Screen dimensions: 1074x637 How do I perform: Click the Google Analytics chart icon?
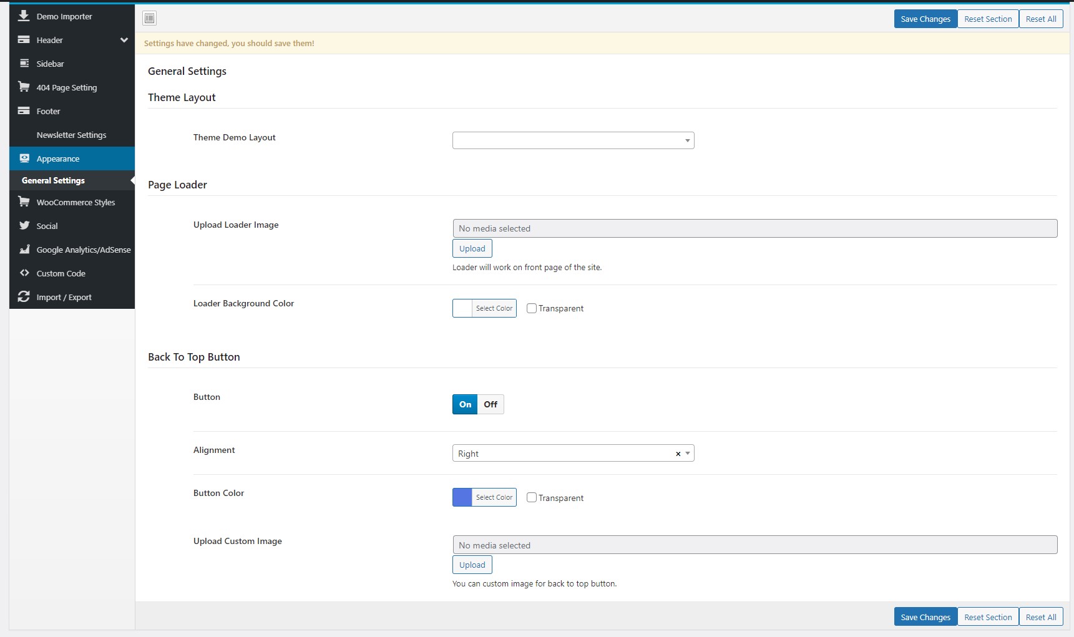(24, 249)
